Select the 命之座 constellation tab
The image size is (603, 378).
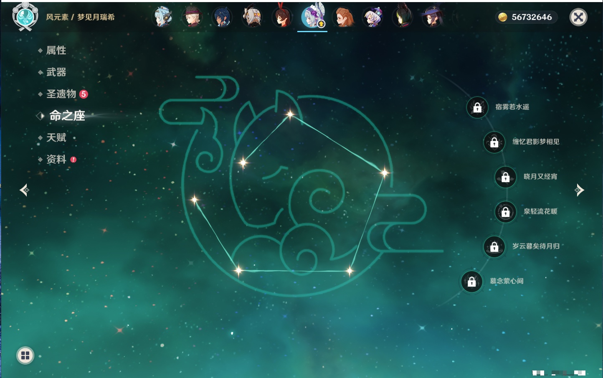click(x=67, y=116)
